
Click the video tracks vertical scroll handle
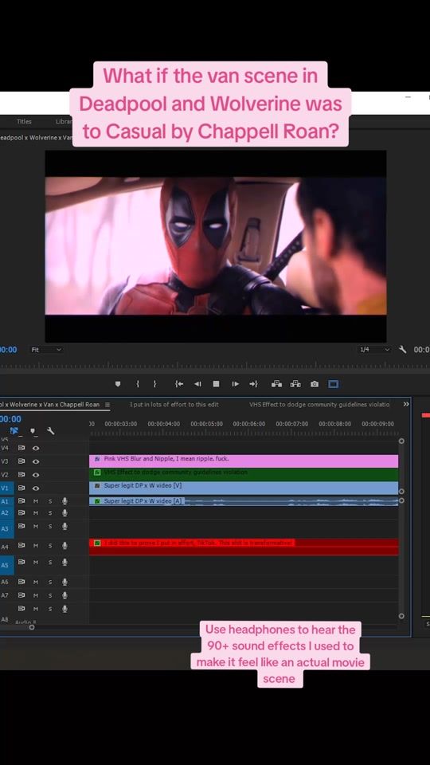[401, 441]
